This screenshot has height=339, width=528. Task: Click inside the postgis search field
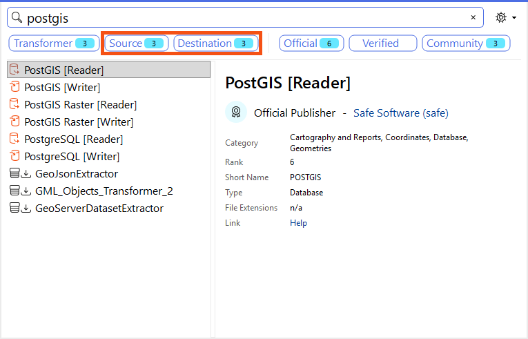(x=245, y=17)
